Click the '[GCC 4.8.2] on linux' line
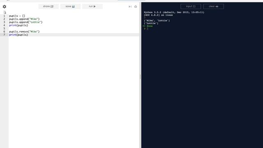Viewport: 263px width, 148px height. click(158, 15)
